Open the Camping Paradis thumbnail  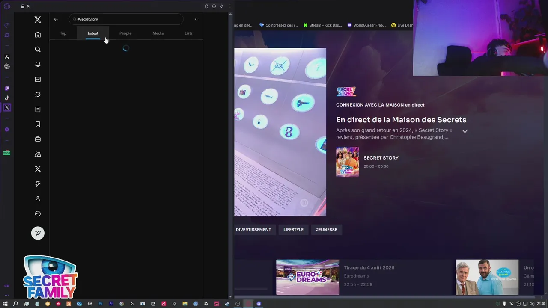(487, 277)
